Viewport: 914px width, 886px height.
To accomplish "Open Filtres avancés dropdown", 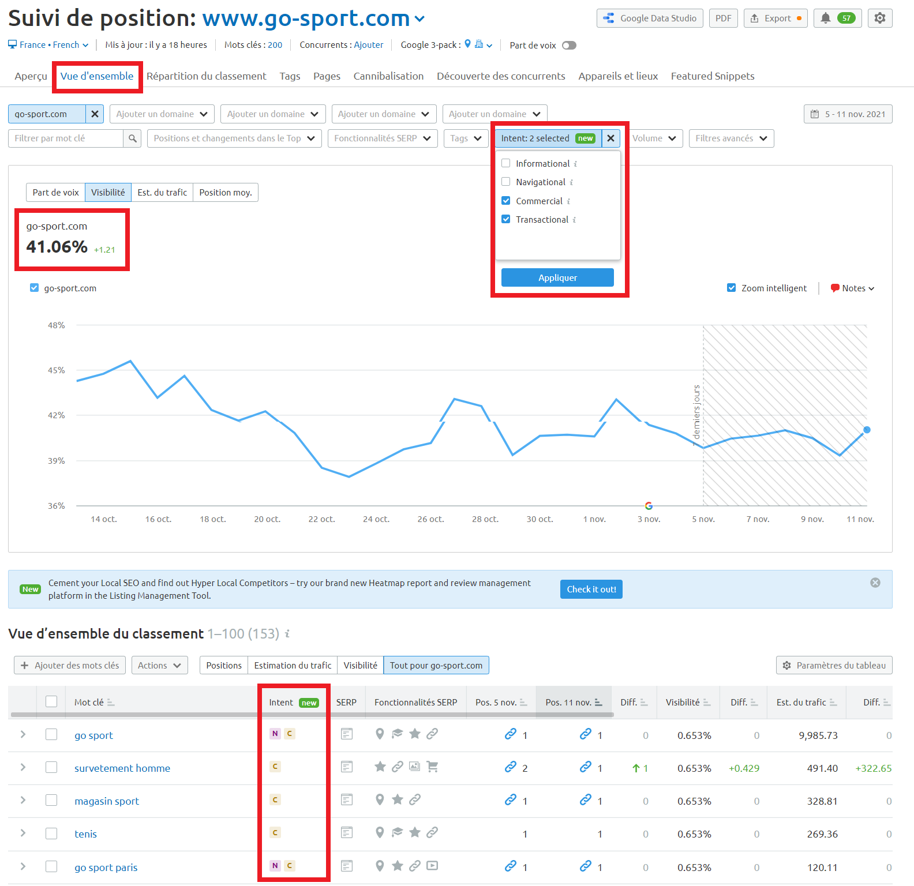I will [x=731, y=138].
